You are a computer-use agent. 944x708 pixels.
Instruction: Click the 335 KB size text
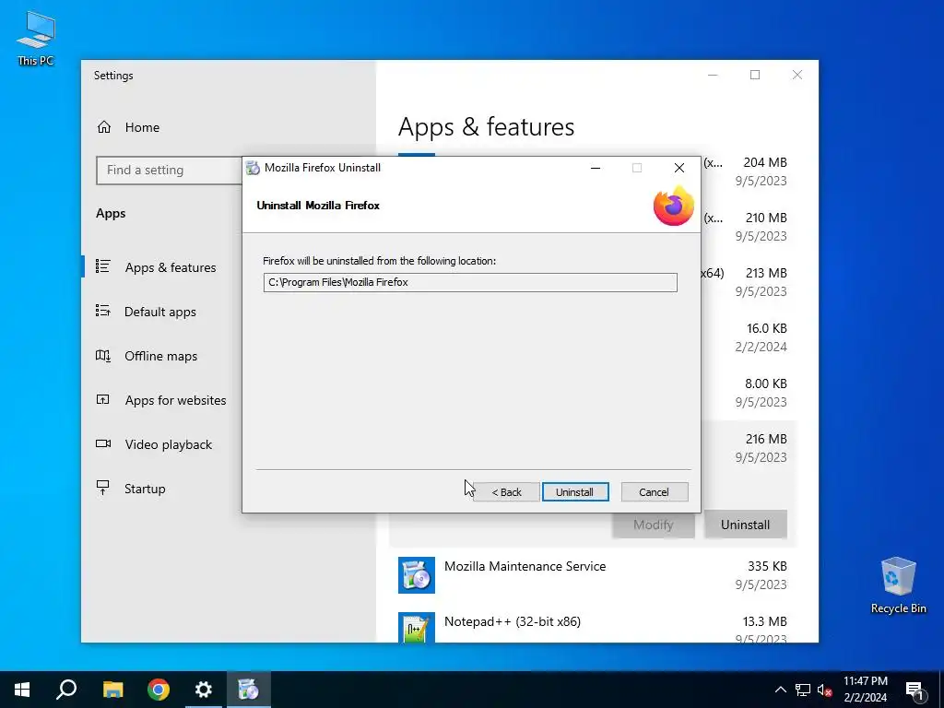pos(767,567)
